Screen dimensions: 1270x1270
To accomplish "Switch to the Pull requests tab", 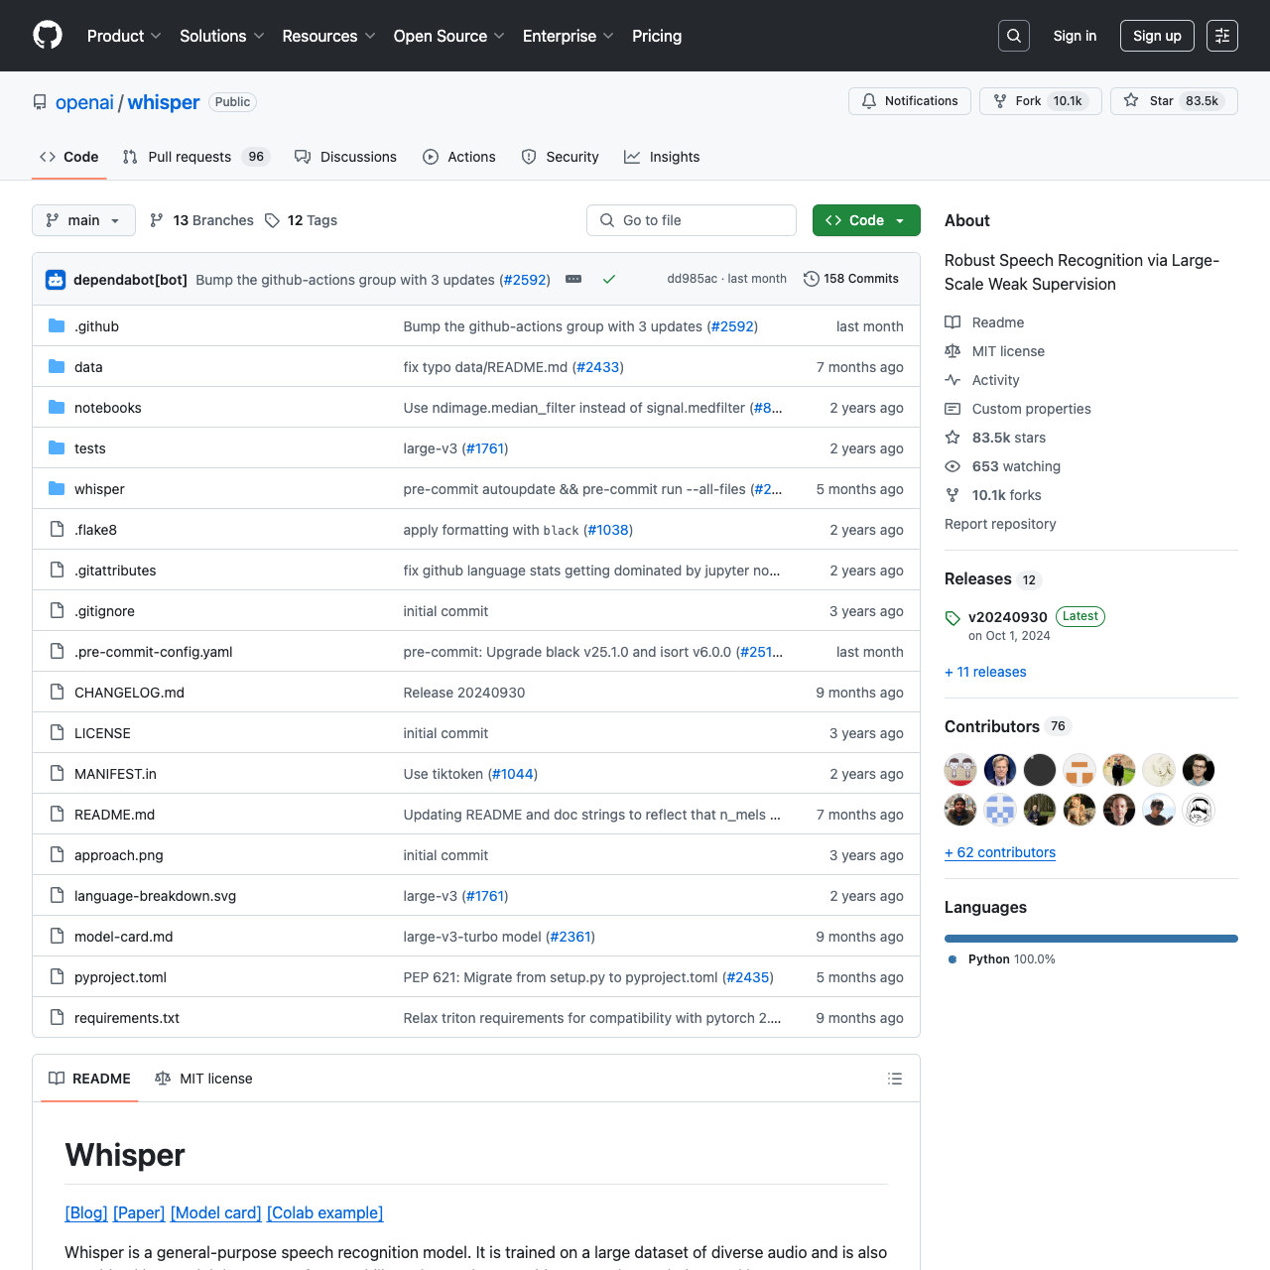I will 195,157.
